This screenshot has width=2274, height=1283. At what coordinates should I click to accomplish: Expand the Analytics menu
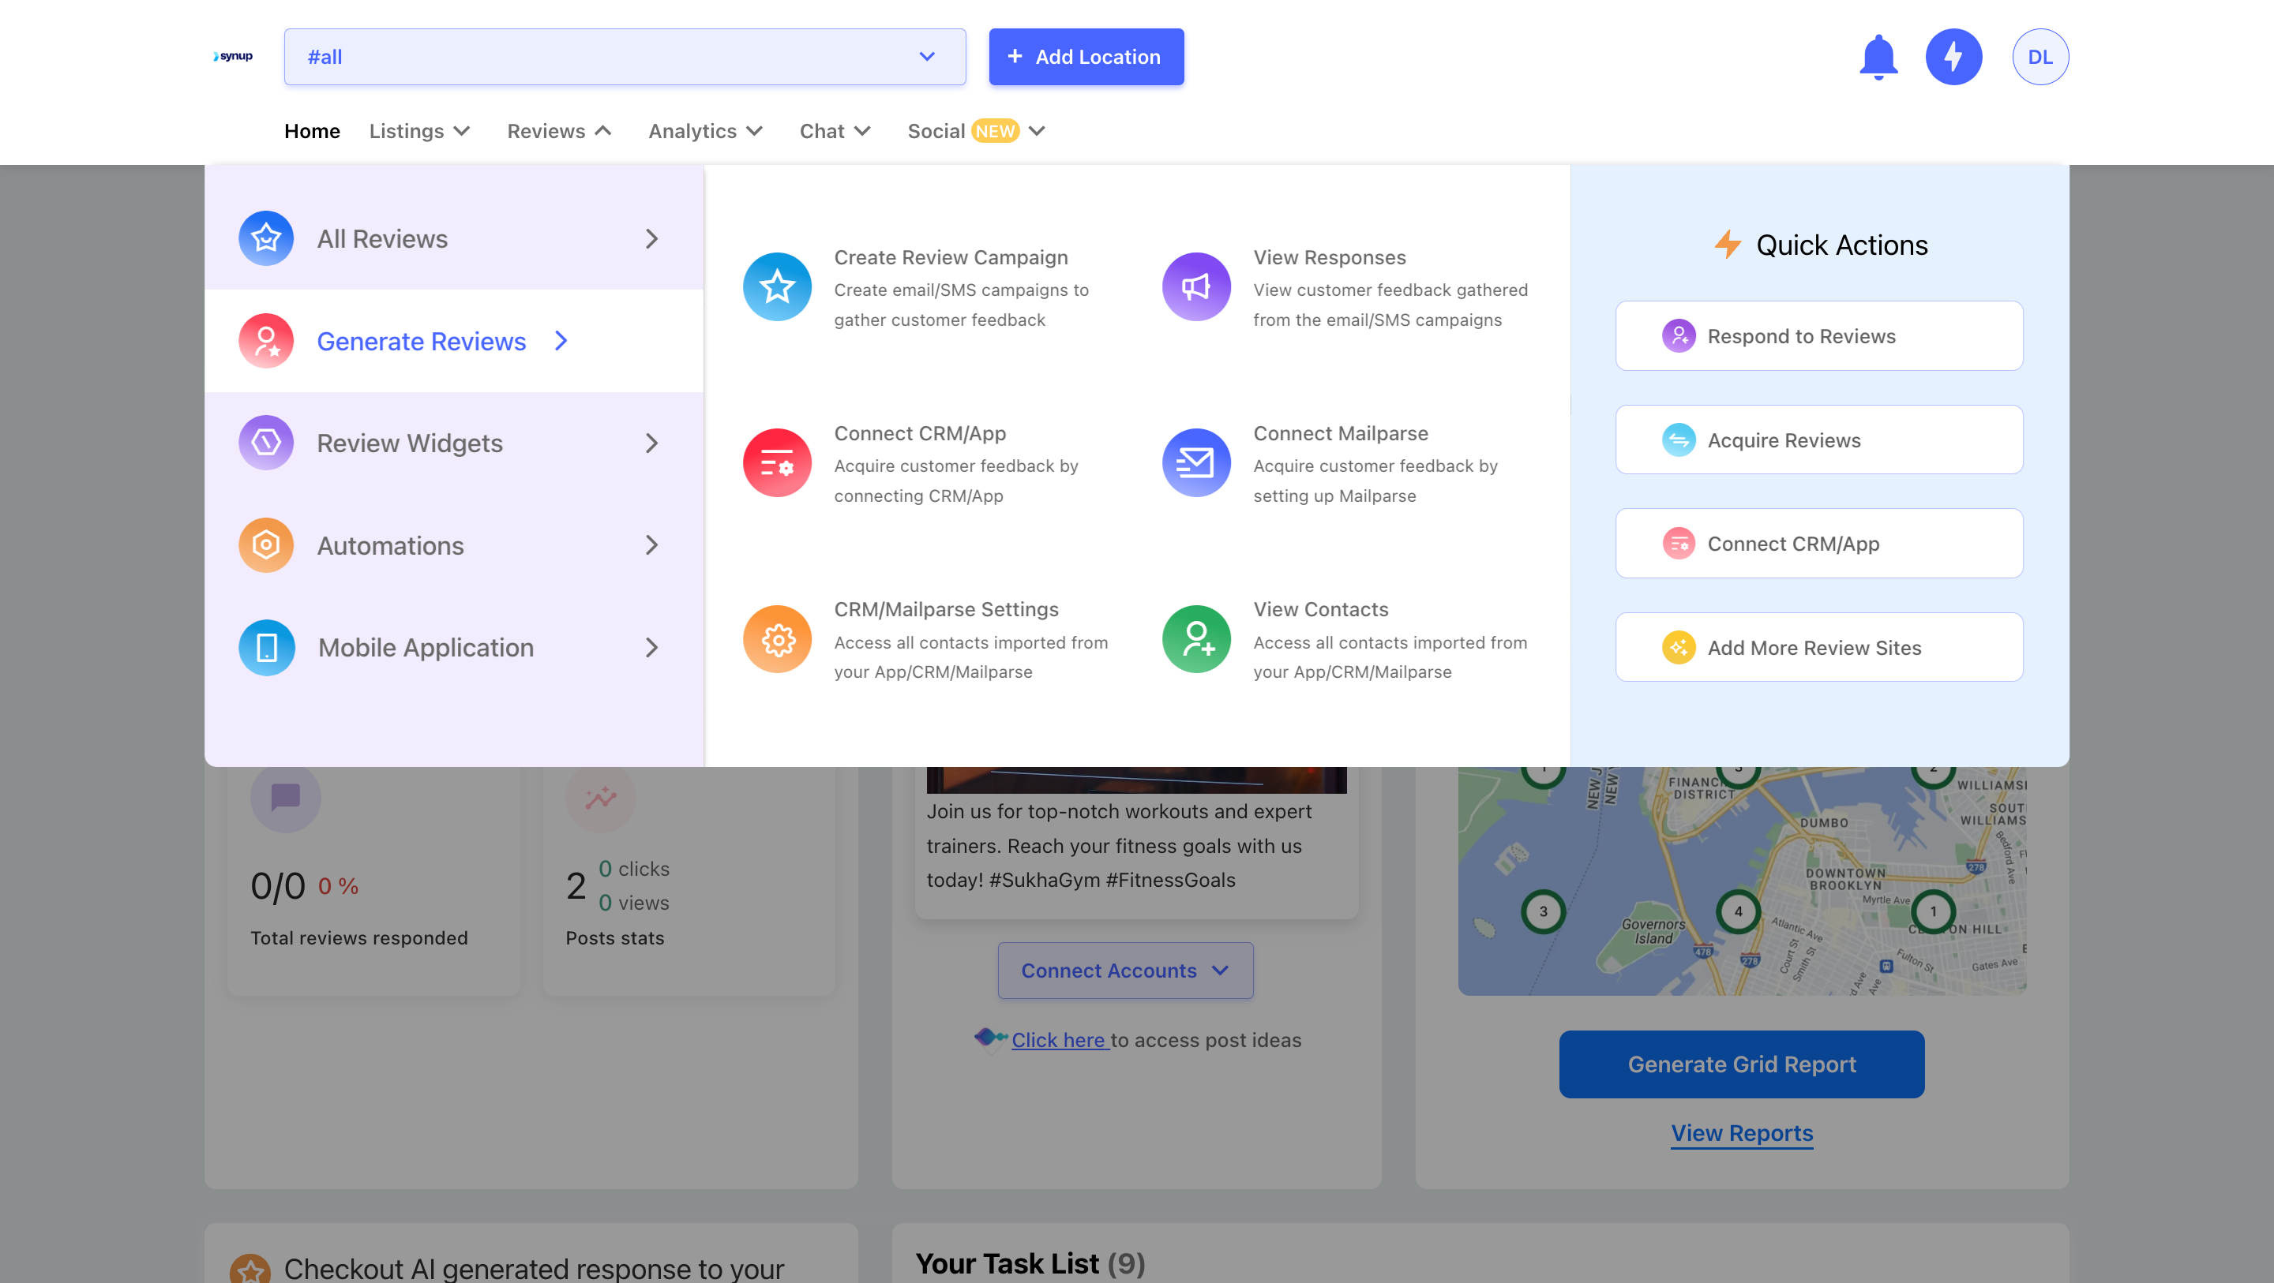704,132
